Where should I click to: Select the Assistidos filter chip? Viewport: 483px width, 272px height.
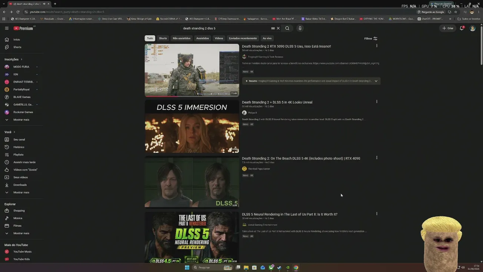[x=203, y=38]
